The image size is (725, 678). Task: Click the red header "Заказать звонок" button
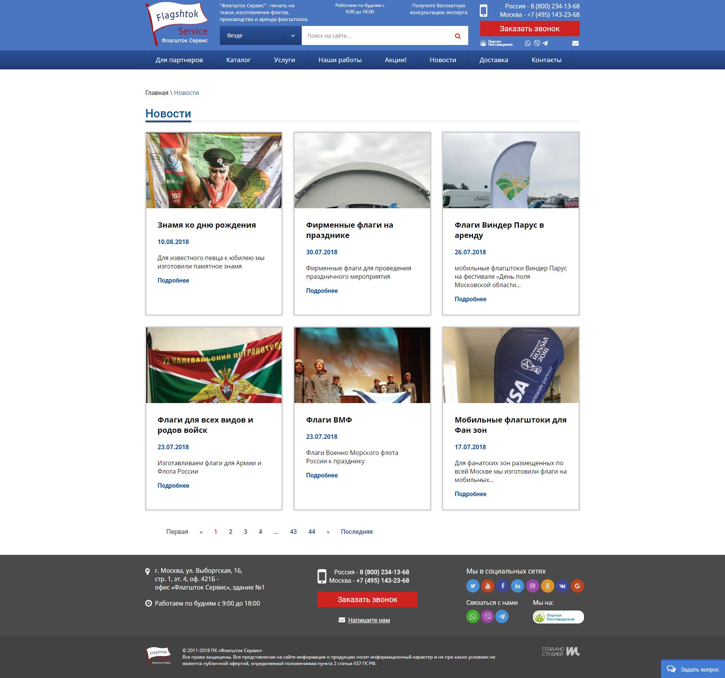click(x=530, y=29)
